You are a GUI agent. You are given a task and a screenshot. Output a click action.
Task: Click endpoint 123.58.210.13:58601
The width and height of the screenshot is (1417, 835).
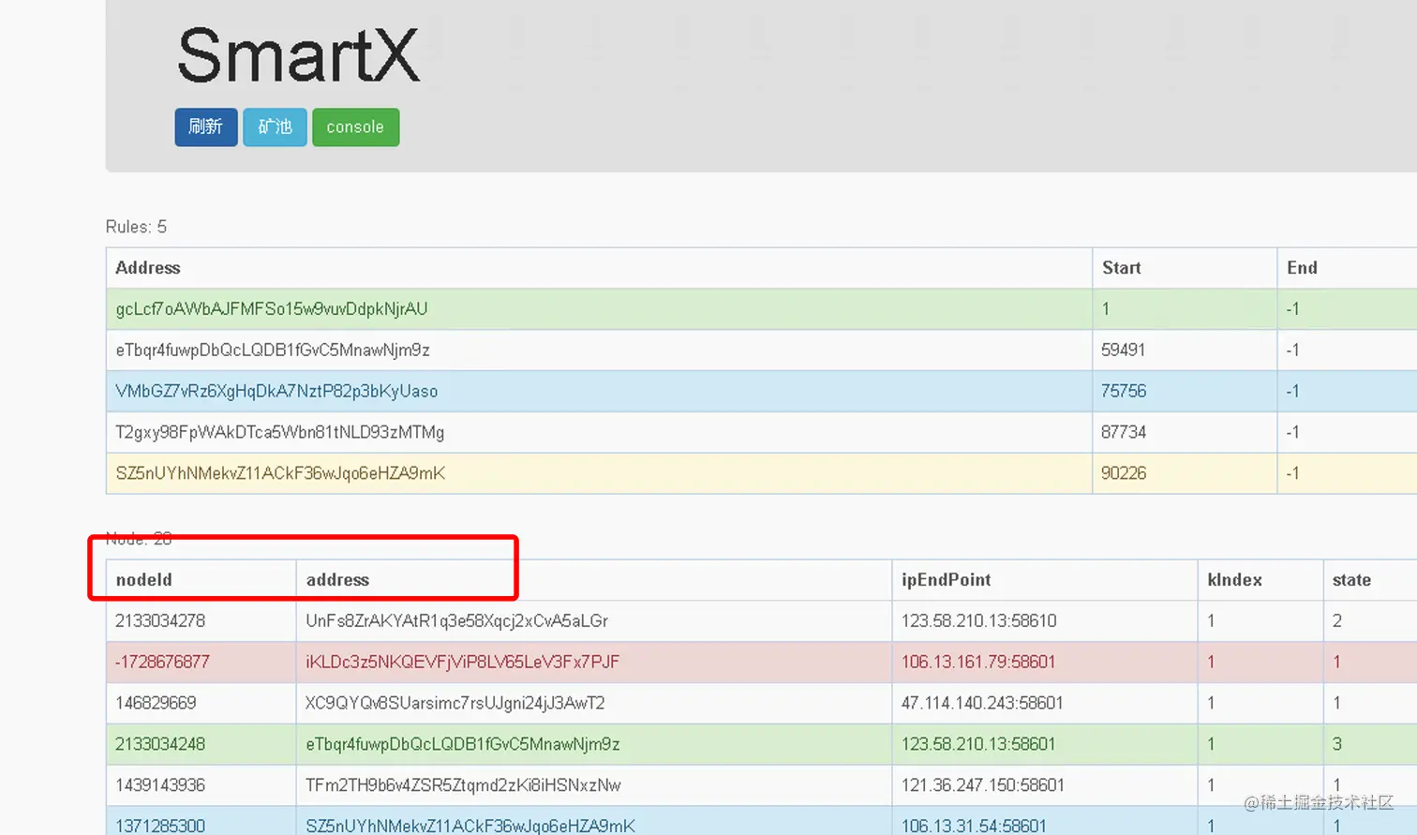[978, 745]
